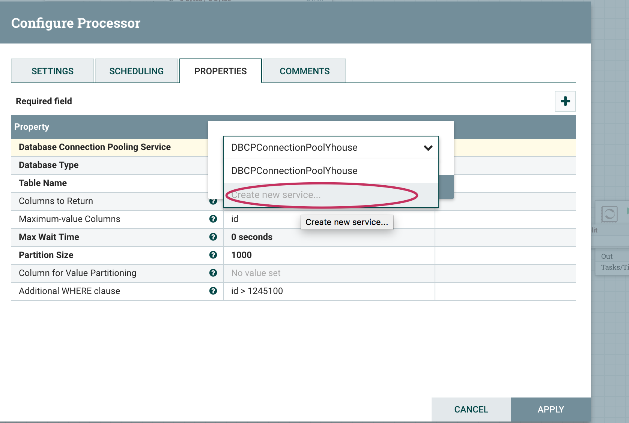Open help for Additional WHERE clause

click(213, 291)
